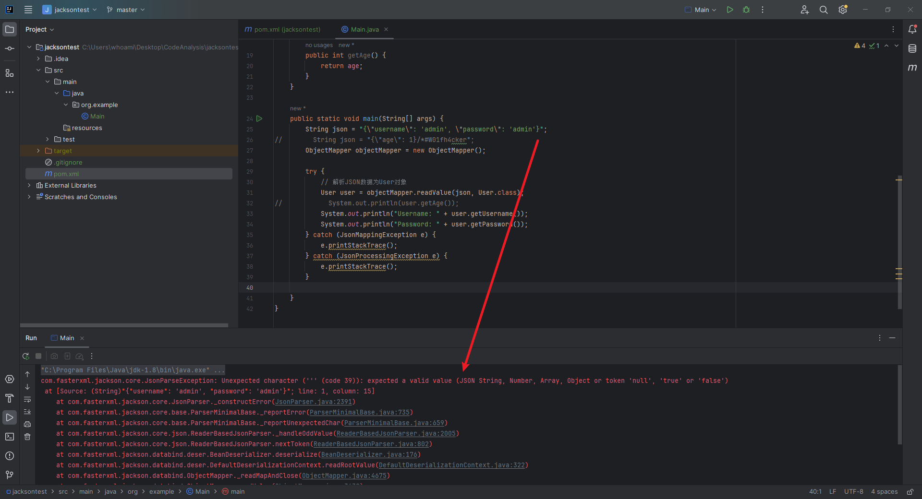Expand the target folder
Screen dimensions: 922x499
[x=38, y=151]
